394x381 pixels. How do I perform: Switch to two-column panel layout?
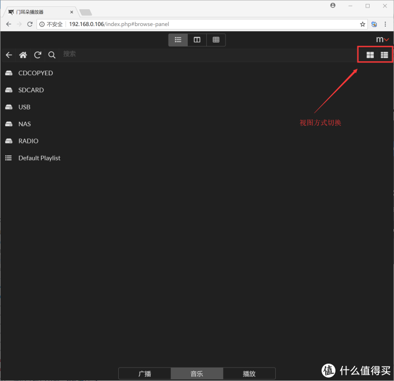197,40
